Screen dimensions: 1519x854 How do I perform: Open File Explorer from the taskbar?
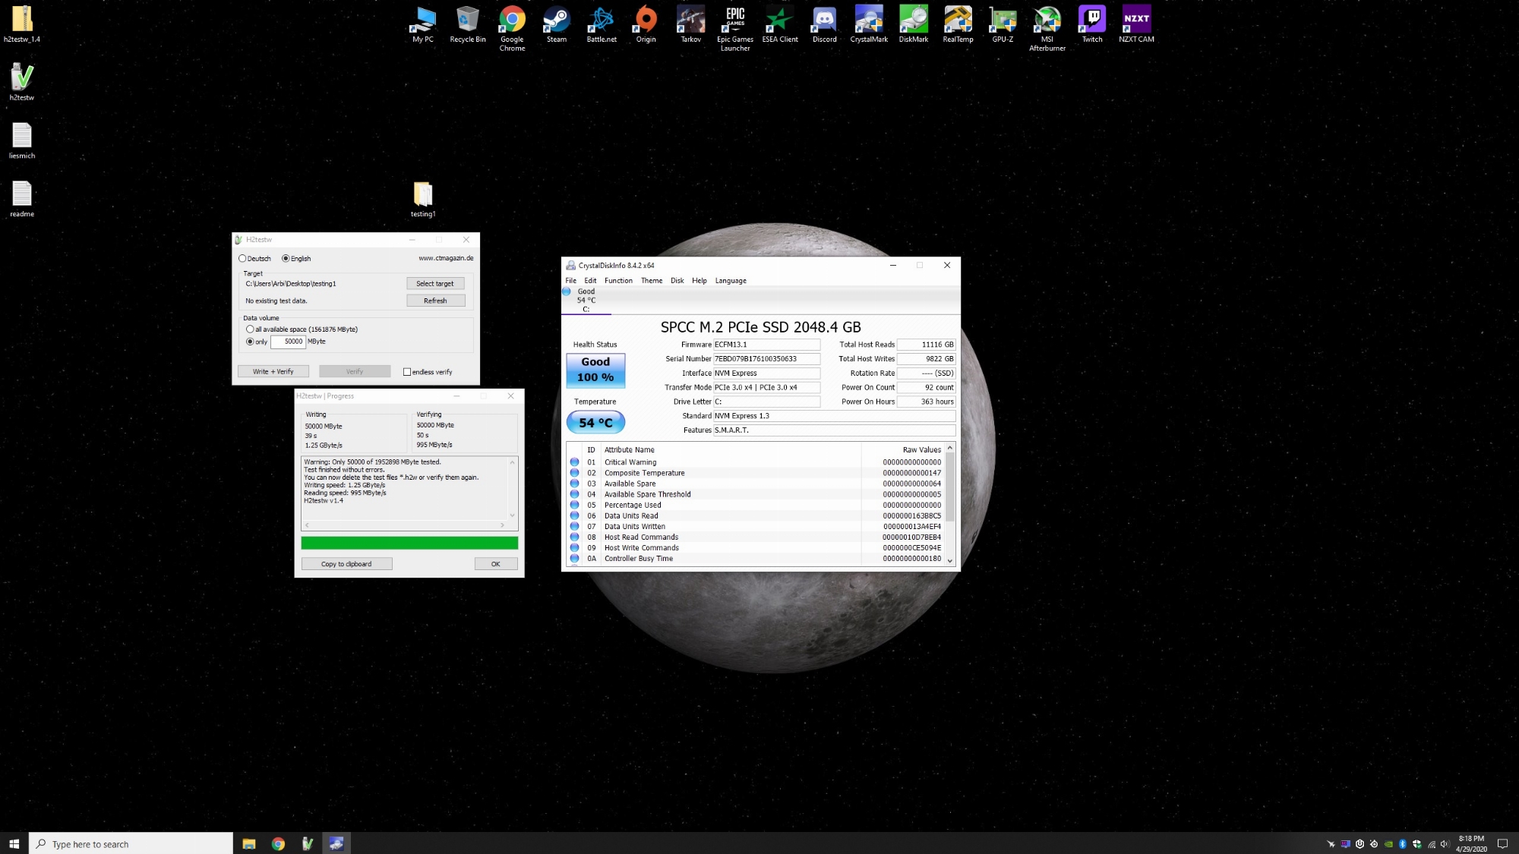click(248, 843)
